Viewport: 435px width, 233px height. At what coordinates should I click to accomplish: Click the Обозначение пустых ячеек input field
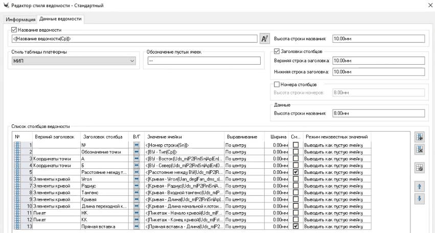[203, 61]
